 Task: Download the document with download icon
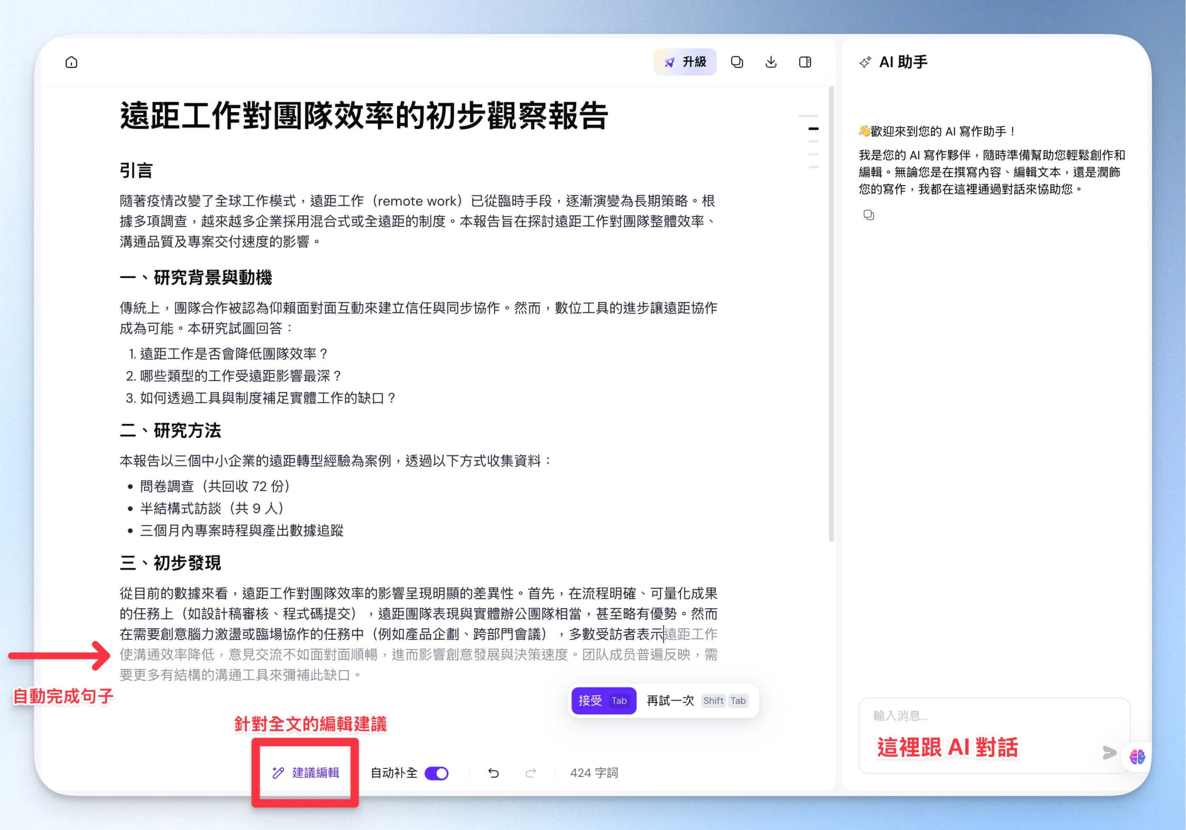coord(771,62)
